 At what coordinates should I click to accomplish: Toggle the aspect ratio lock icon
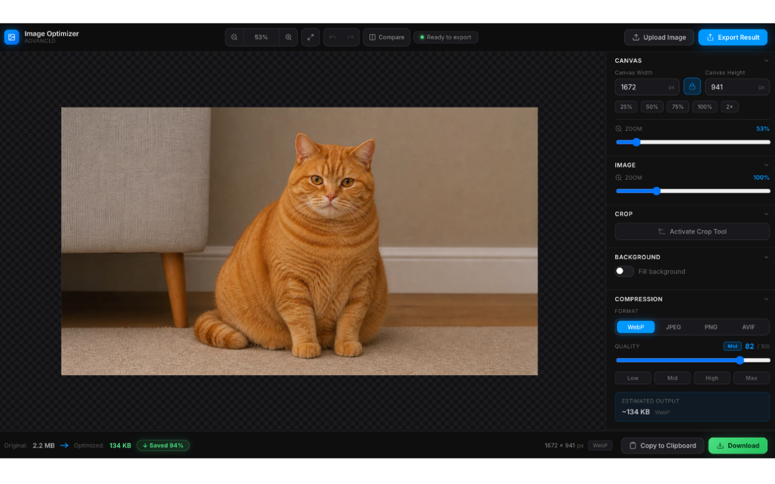(692, 87)
